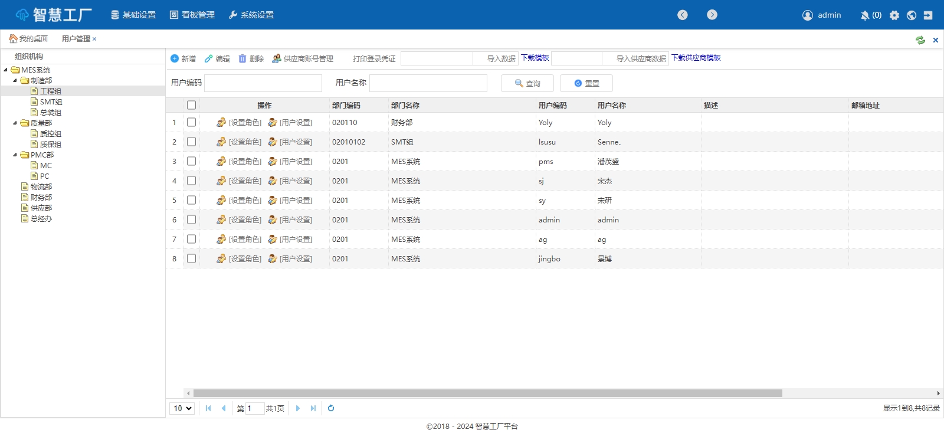Click the pagination reload icon
Viewport: 944px width, 436px height.
331,408
